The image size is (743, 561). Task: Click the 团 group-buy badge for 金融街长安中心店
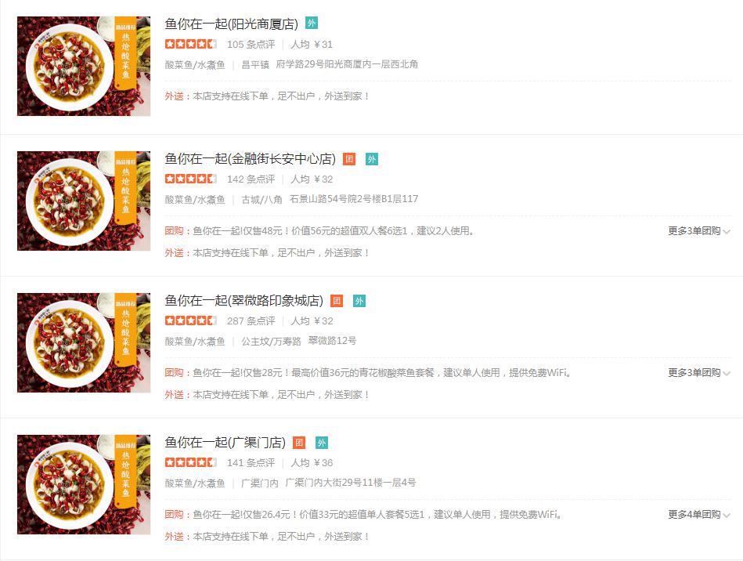(x=349, y=159)
